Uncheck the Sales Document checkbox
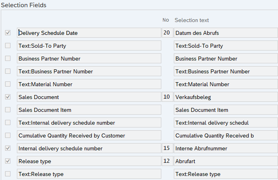This screenshot has width=278, height=180. coord(8,97)
